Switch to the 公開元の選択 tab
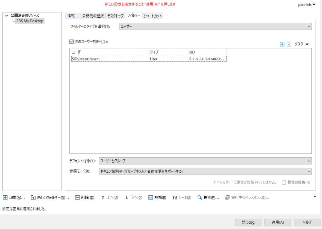322x229 pixels. tap(93, 16)
